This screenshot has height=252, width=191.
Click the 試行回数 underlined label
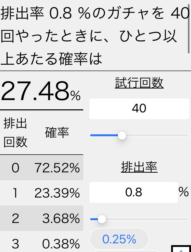tap(139, 83)
